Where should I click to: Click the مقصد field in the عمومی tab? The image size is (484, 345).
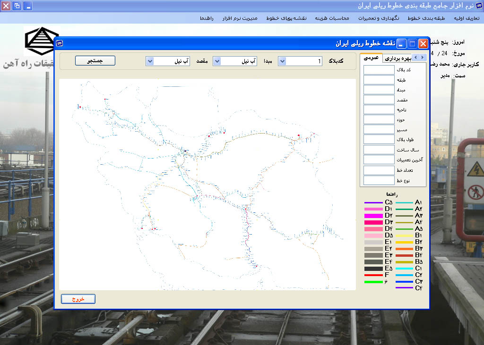(379, 100)
